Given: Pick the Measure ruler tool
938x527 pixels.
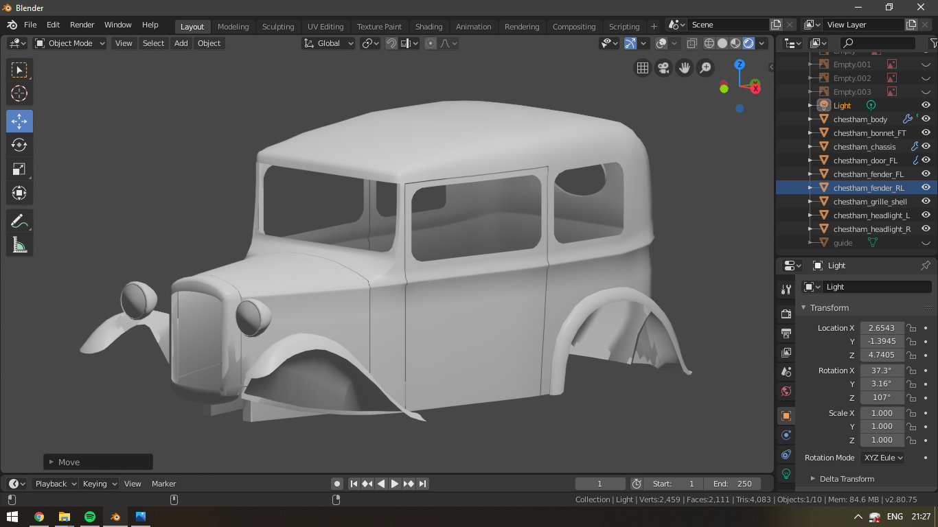Looking at the screenshot, I should pyautogui.click(x=19, y=245).
